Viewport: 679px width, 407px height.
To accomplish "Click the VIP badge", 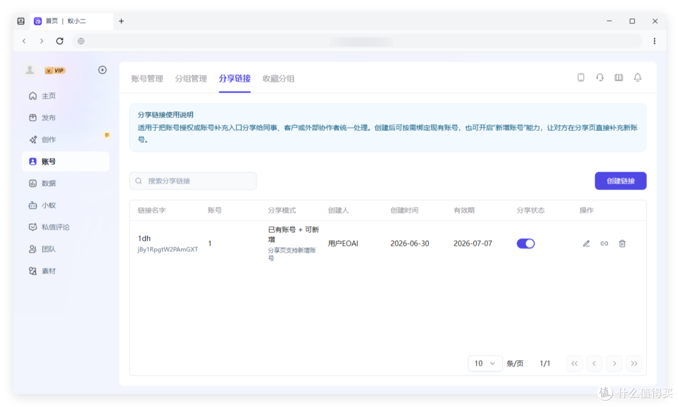I will 55,70.
